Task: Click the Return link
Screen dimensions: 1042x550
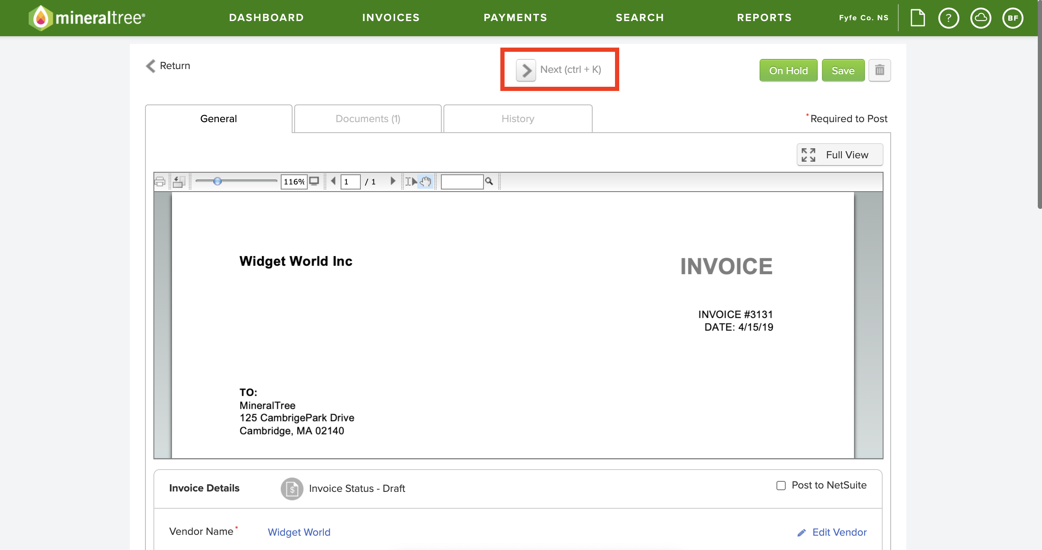Action: coord(175,66)
